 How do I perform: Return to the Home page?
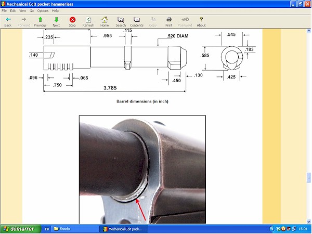pos(105,21)
